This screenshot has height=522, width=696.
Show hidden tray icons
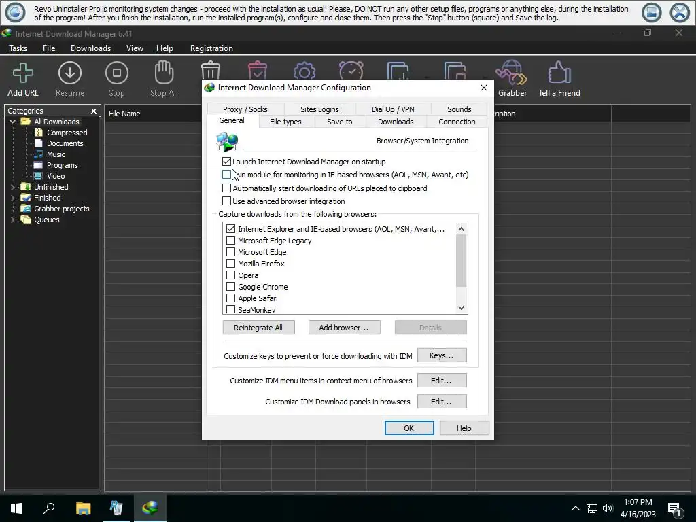575,508
